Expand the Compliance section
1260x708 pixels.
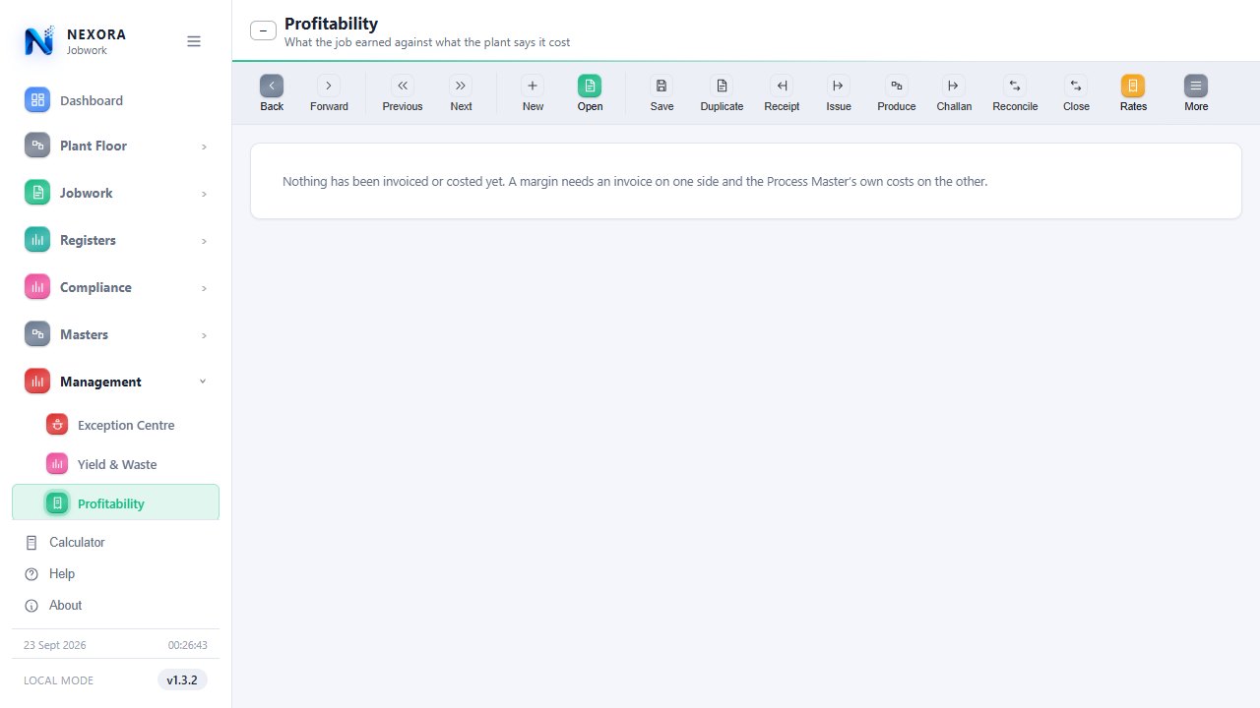pyautogui.click(x=116, y=287)
